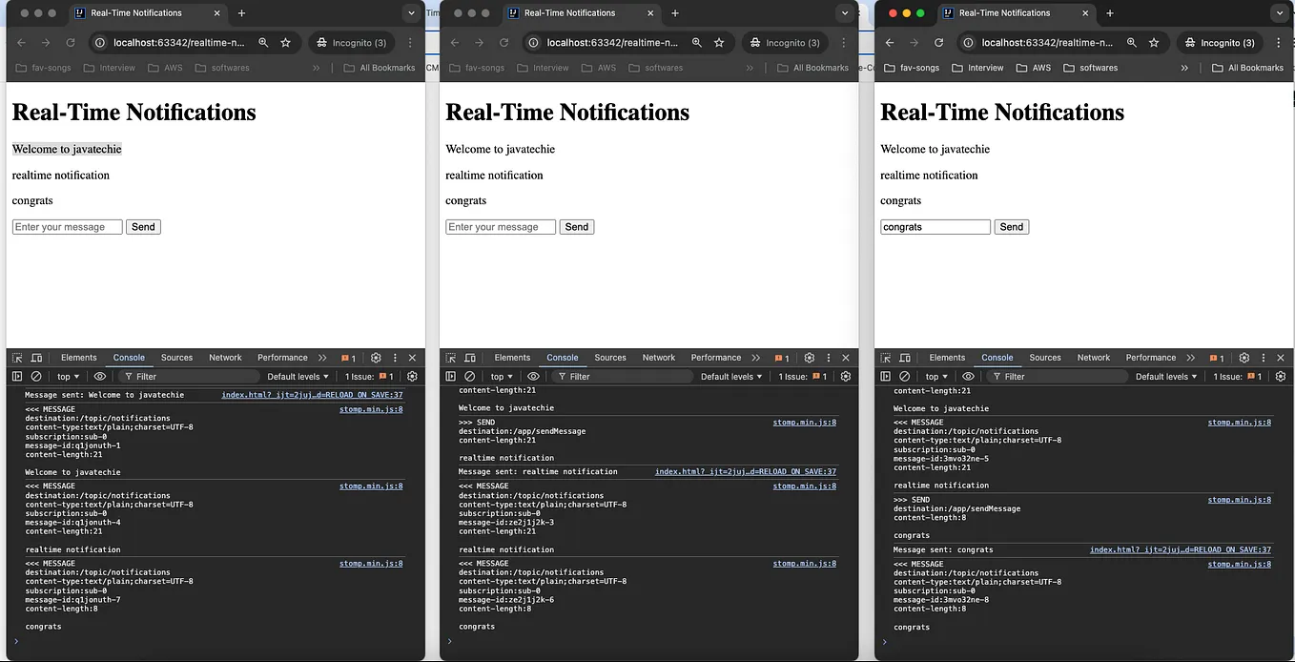Viewport: 1295px width, 662px height.
Task: Open DevTools settings gear in the right window
Action: click(1244, 358)
